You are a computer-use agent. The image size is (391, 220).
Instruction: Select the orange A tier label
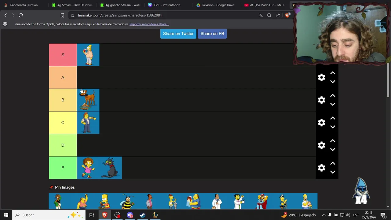point(63,77)
